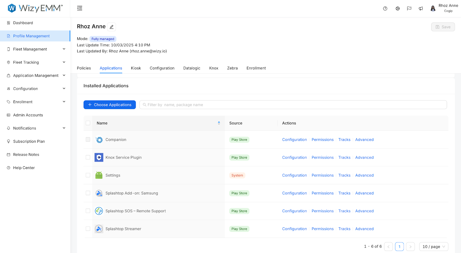Image resolution: width=461 pixels, height=253 pixels.
Task: Open Configuration link for Companion
Action: point(294,140)
